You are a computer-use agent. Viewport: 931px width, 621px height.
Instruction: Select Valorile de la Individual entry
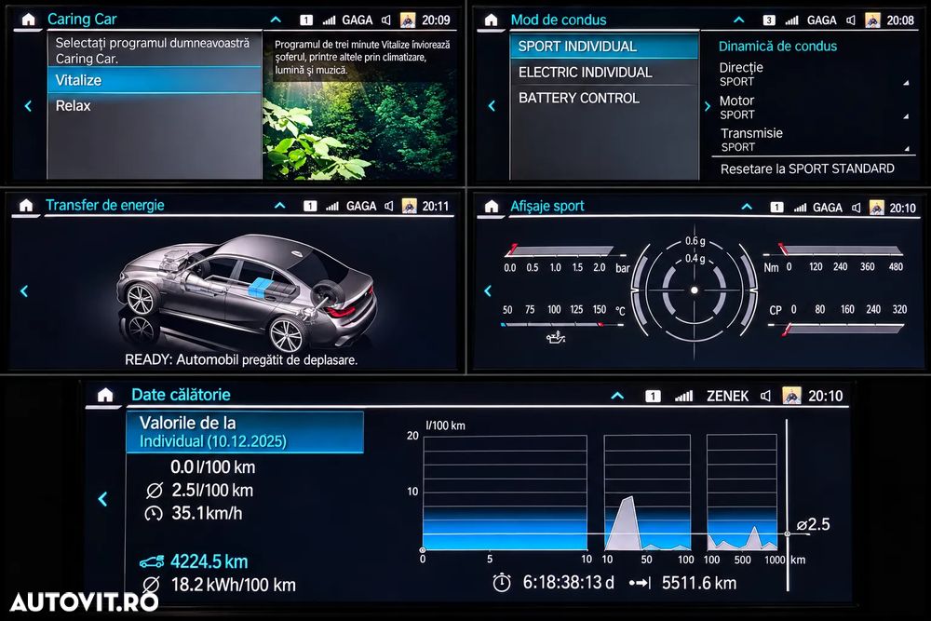[x=245, y=432]
